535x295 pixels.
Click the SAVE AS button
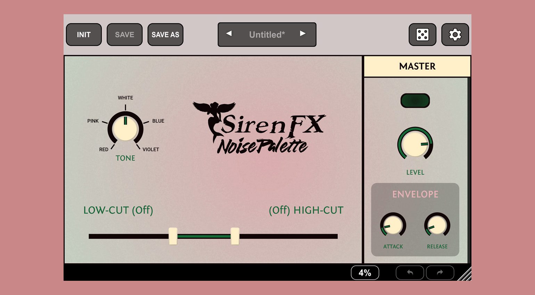[165, 35]
